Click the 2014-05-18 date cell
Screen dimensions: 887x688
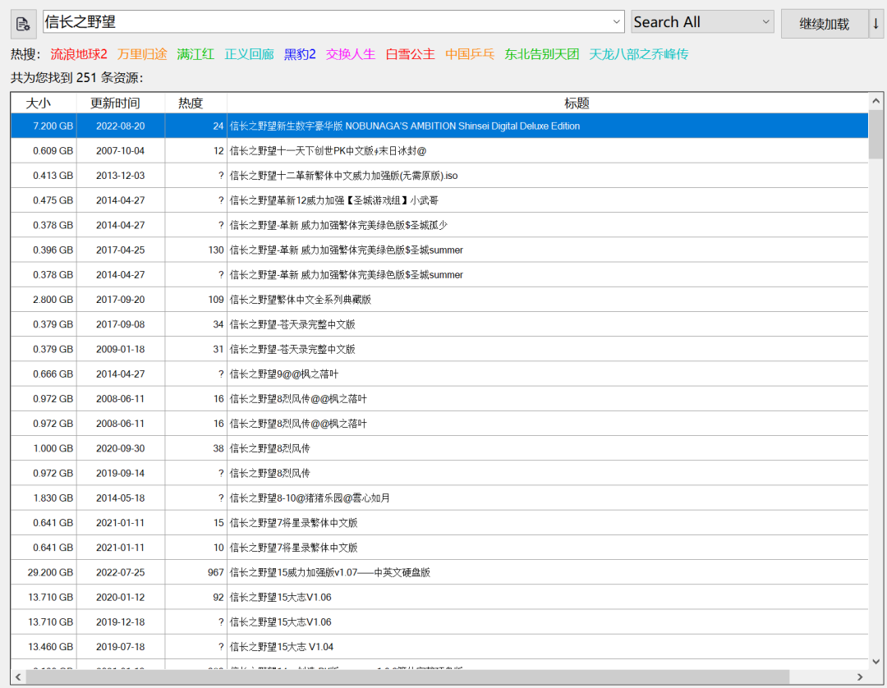(121, 498)
